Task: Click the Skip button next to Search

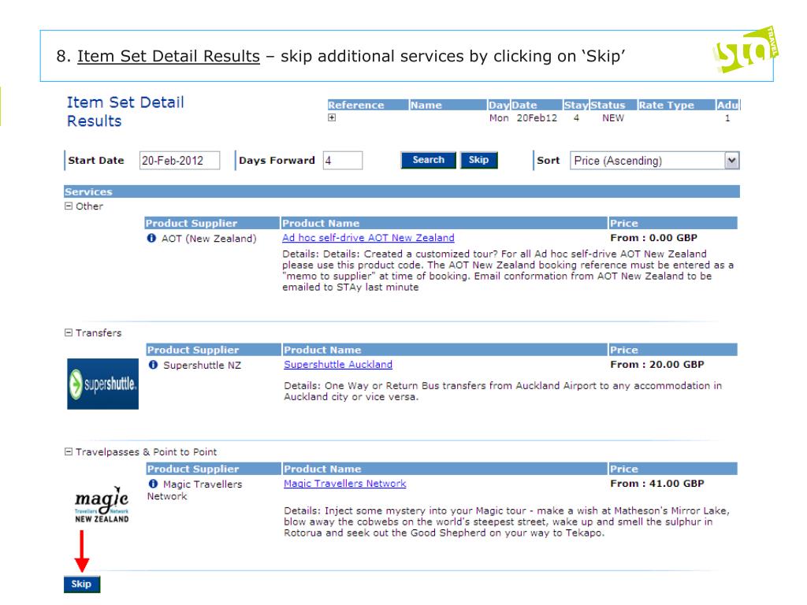Action: click(478, 160)
